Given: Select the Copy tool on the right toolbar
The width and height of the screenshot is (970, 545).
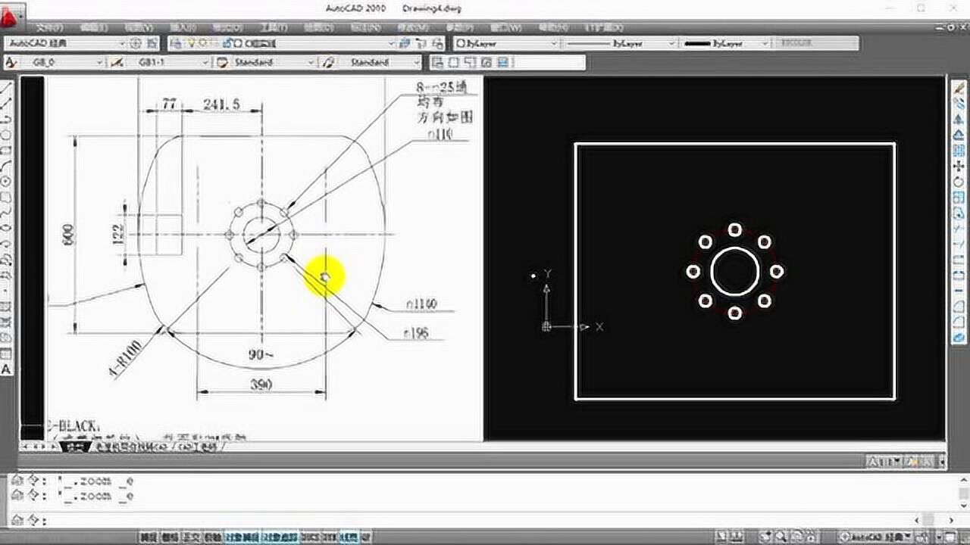Looking at the screenshot, I should coord(960,102).
